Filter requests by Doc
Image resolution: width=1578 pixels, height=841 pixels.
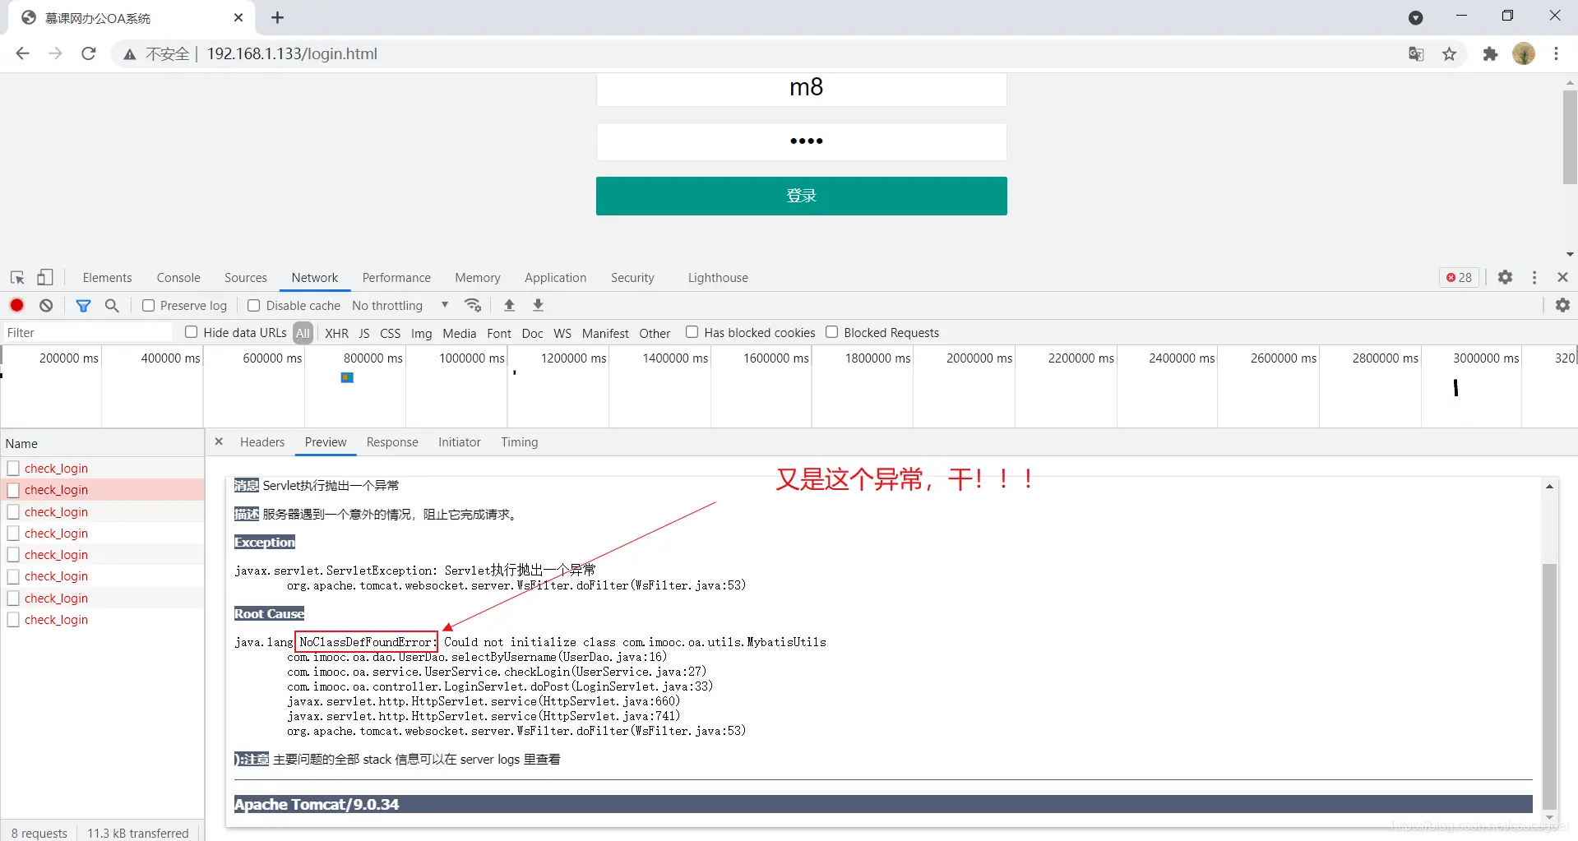pos(532,333)
